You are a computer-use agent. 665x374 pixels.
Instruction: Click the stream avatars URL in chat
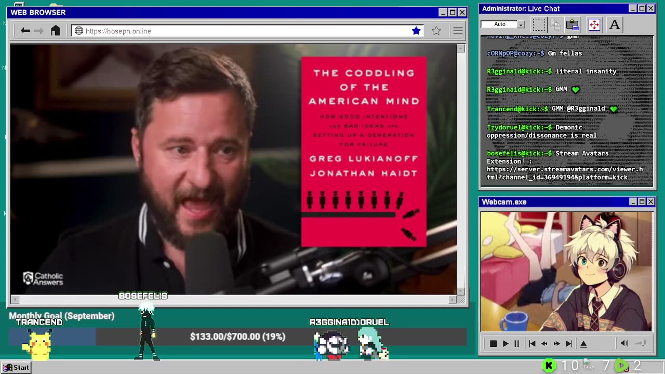[565, 173]
